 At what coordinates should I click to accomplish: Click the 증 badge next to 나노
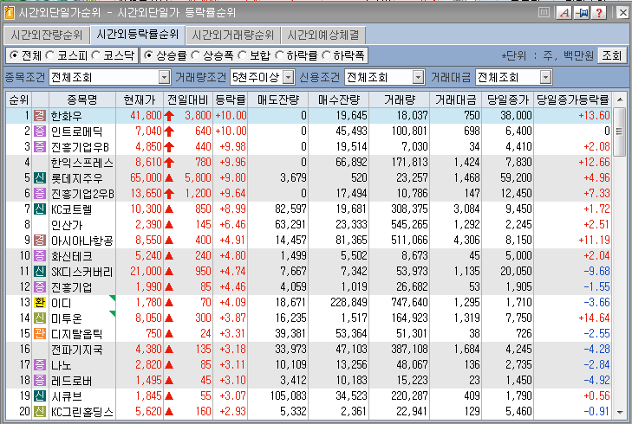pyautogui.click(x=40, y=365)
